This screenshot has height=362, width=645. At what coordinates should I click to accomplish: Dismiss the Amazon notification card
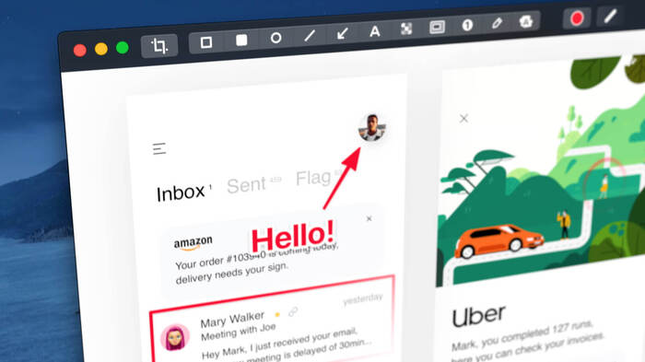coord(369,218)
